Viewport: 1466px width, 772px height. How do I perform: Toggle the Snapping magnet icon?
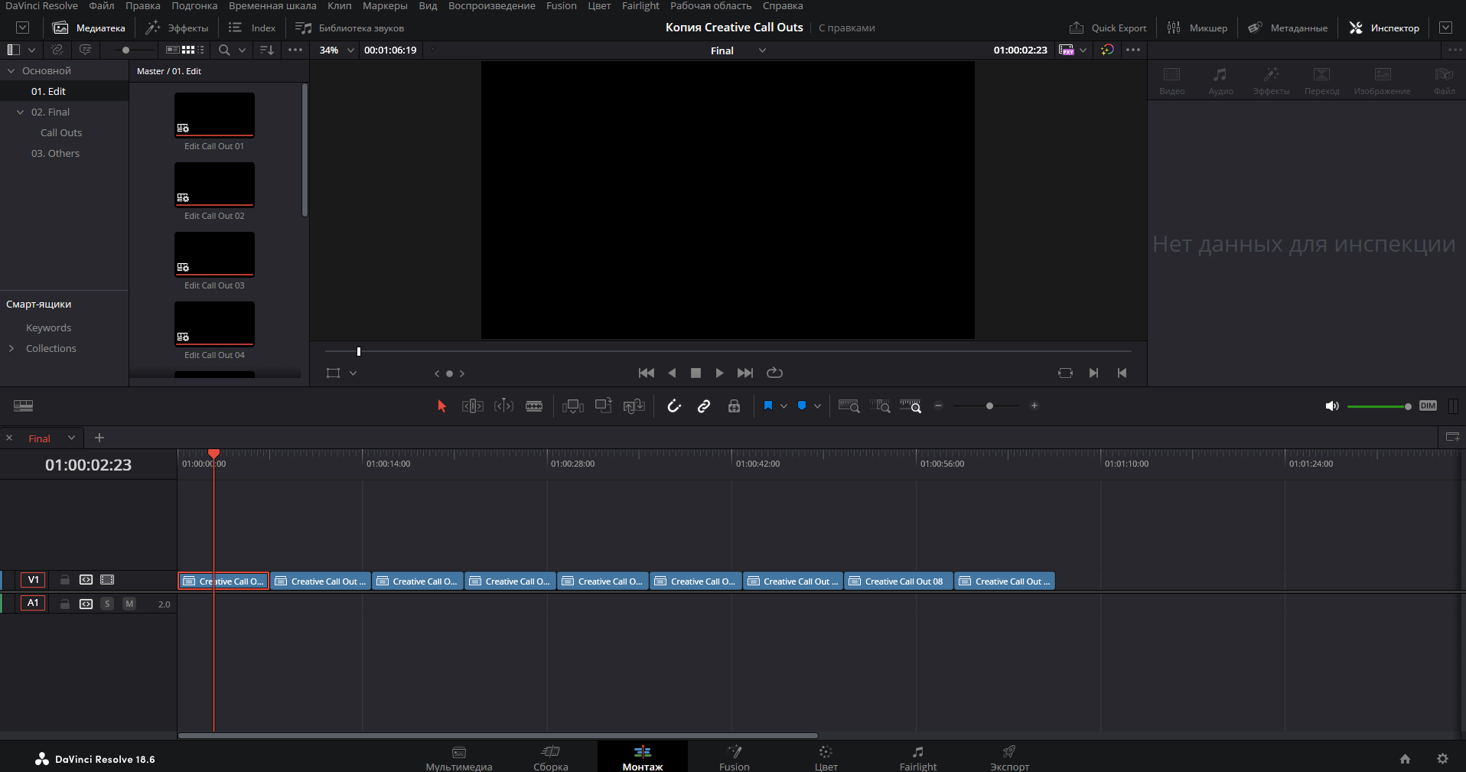pos(673,406)
